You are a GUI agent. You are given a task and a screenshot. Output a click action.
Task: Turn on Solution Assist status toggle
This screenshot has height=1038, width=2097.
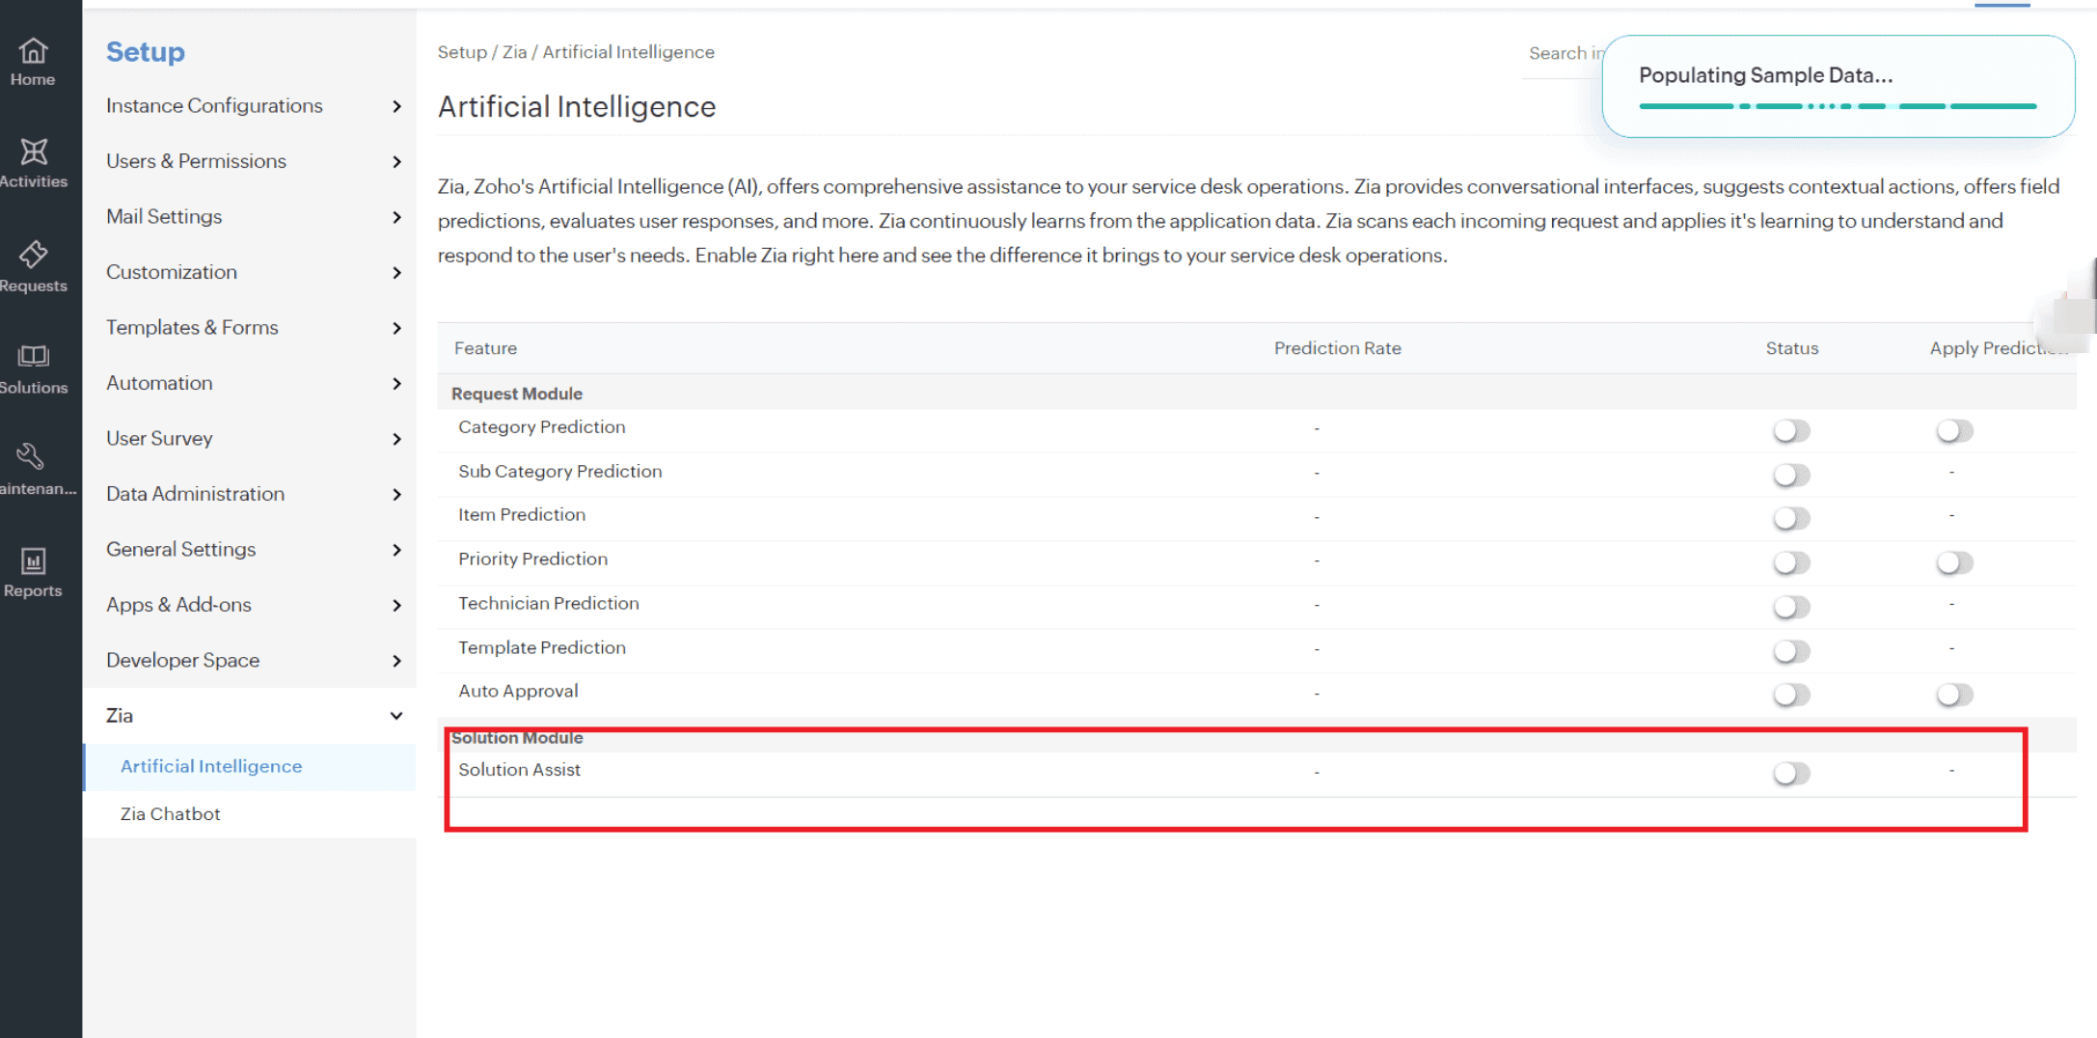click(1791, 774)
